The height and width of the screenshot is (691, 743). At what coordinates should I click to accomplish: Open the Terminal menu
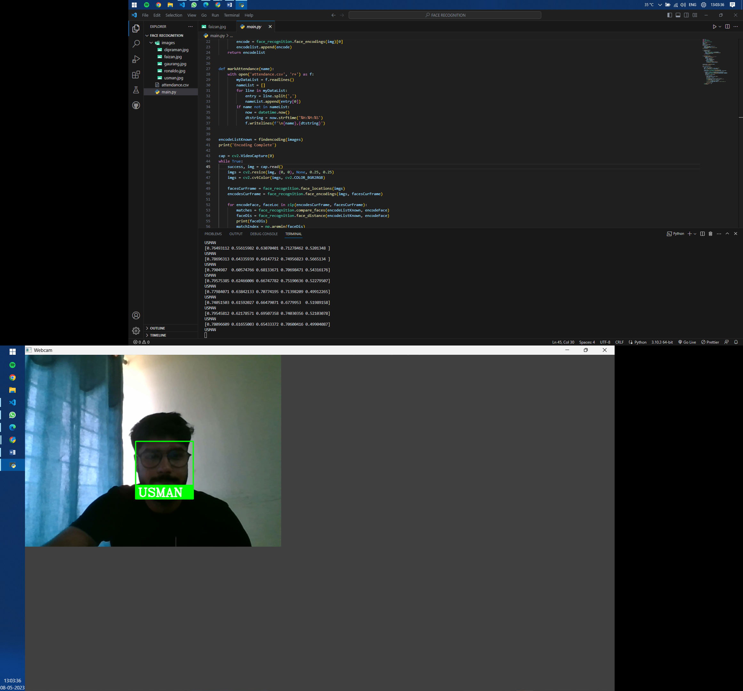(231, 15)
